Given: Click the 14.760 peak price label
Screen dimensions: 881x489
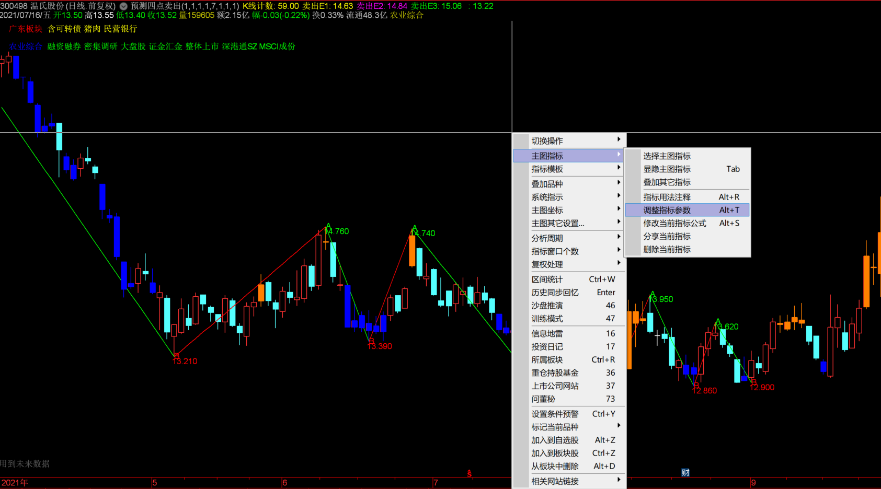Looking at the screenshot, I should tap(337, 231).
